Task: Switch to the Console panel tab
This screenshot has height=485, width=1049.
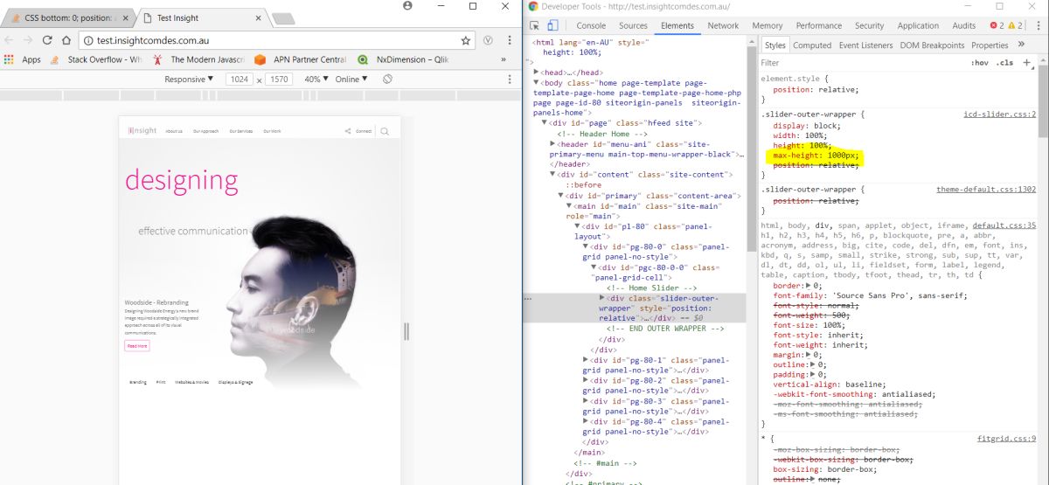Action: coord(591,26)
